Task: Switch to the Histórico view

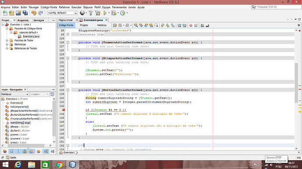Action: (x=102, y=25)
